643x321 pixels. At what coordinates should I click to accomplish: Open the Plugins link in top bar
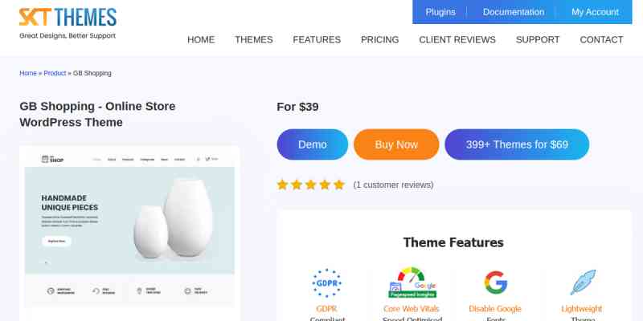440,12
